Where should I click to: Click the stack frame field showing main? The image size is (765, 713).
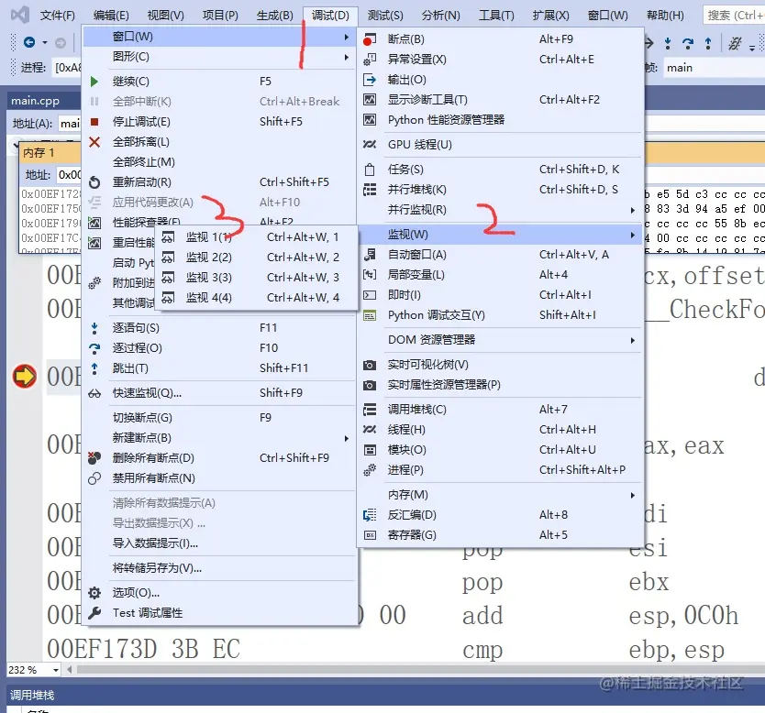714,68
